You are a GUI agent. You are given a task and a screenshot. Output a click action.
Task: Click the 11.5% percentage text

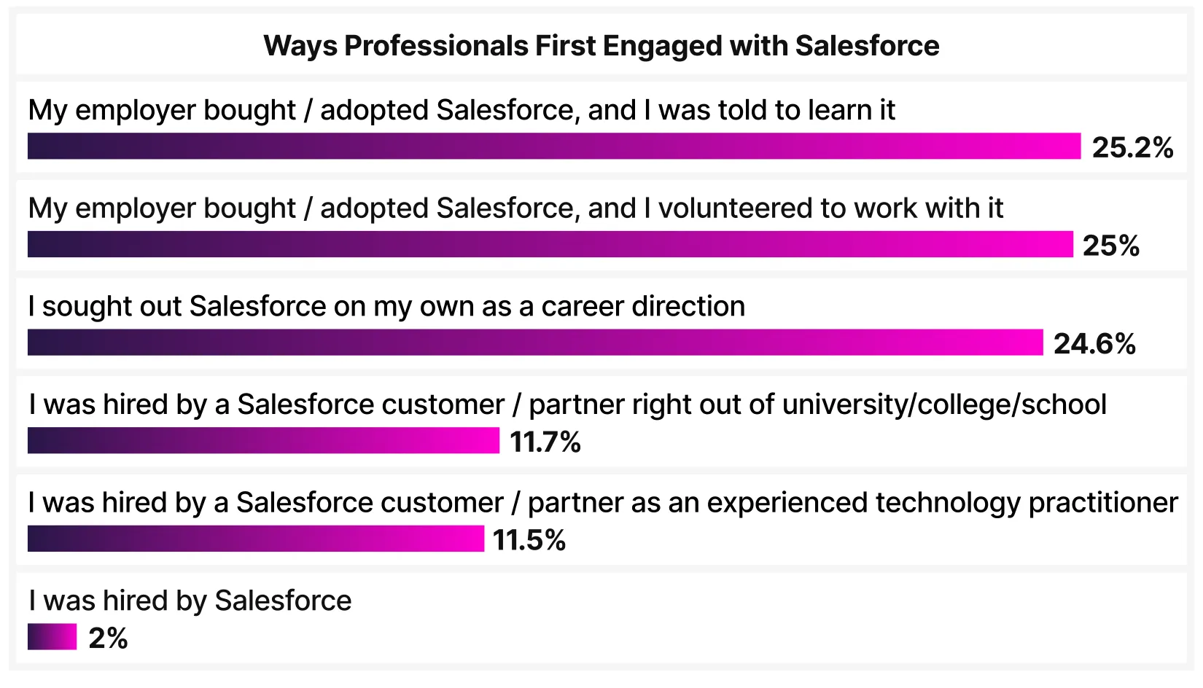coord(529,540)
